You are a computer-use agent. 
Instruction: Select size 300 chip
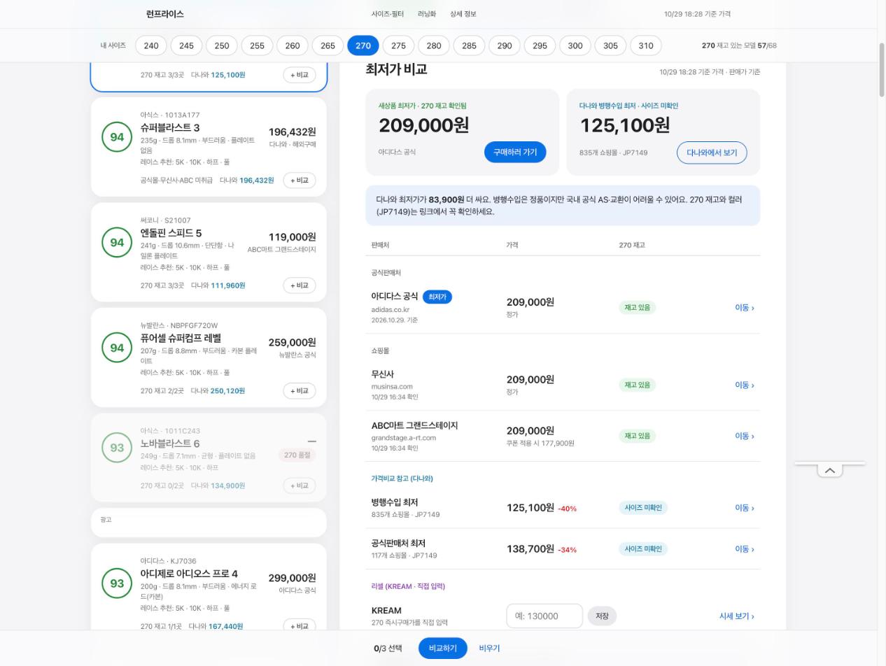[x=575, y=45]
